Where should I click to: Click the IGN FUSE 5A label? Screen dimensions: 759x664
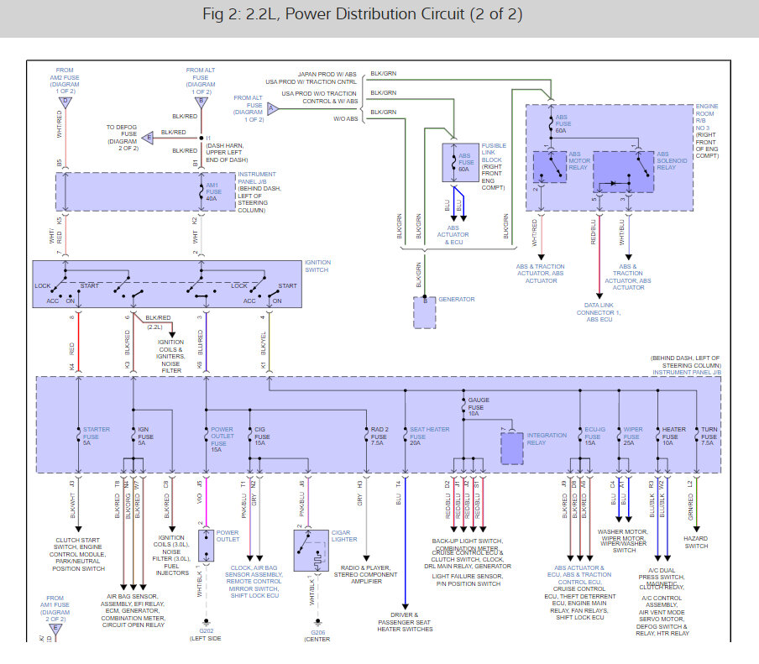(145, 436)
